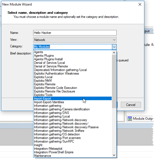The height and width of the screenshot is (161, 154).
Task: Click the category list scroll up arrow
Action: [114, 53]
